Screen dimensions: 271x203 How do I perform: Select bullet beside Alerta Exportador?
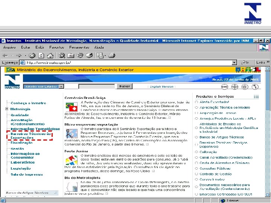click(x=196, y=102)
